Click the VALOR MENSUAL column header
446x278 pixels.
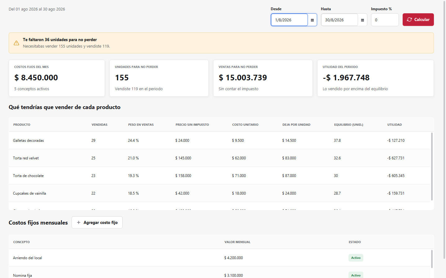click(238, 242)
